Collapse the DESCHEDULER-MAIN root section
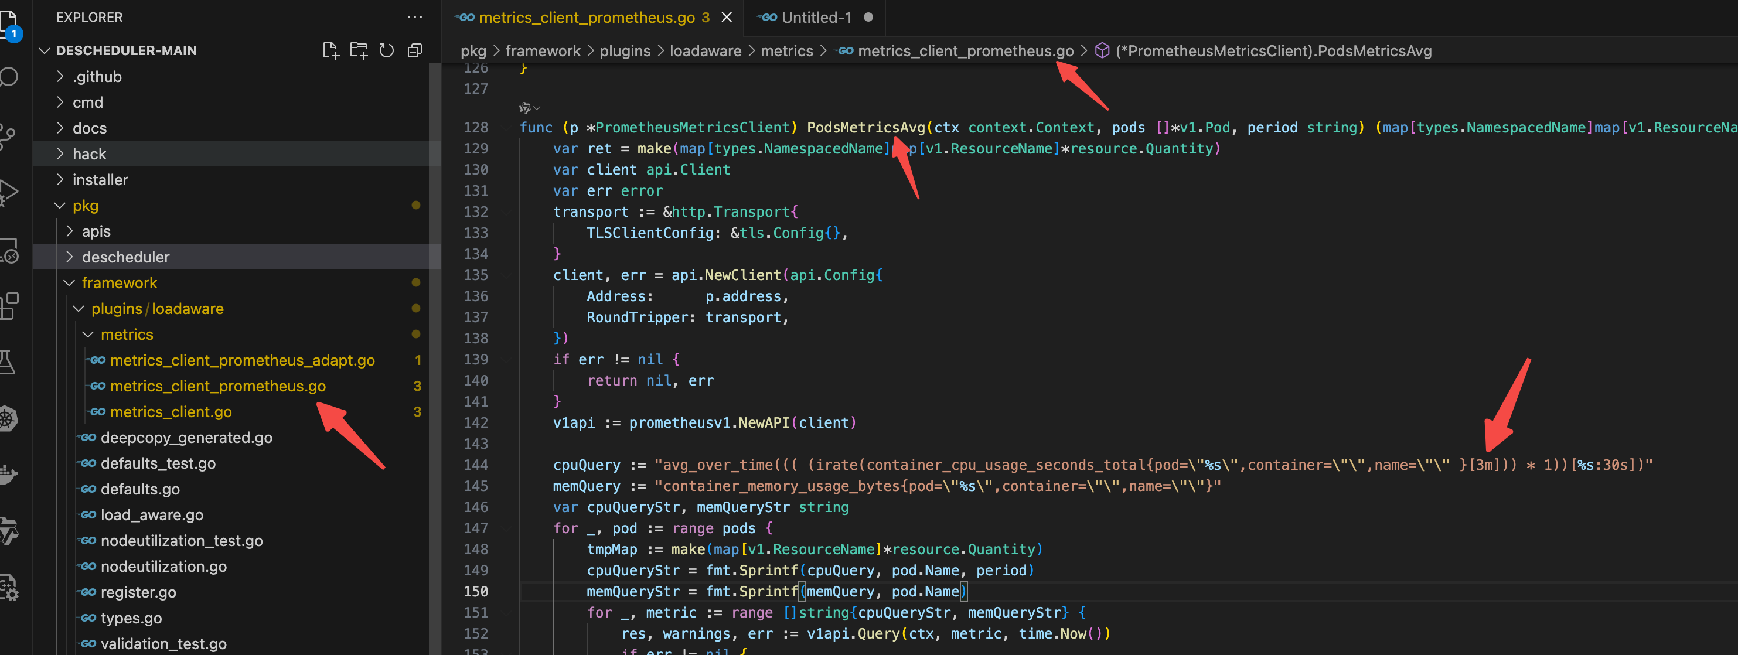 point(126,50)
